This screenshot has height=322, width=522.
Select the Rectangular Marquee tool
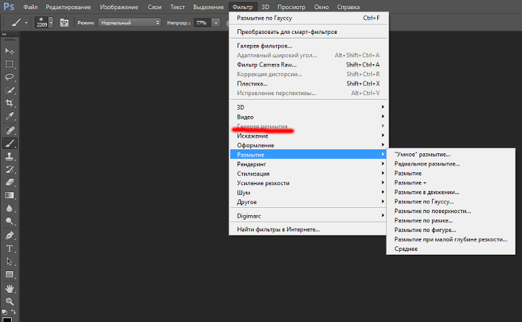pyautogui.click(x=9, y=64)
